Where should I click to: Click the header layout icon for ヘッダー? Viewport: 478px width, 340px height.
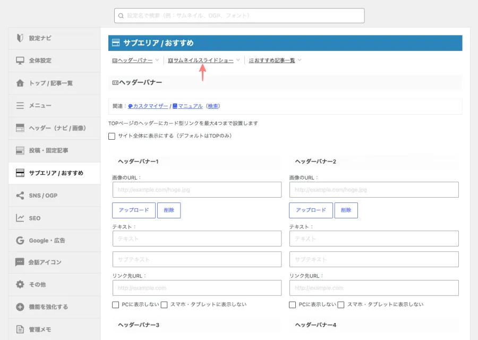[20, 128]
